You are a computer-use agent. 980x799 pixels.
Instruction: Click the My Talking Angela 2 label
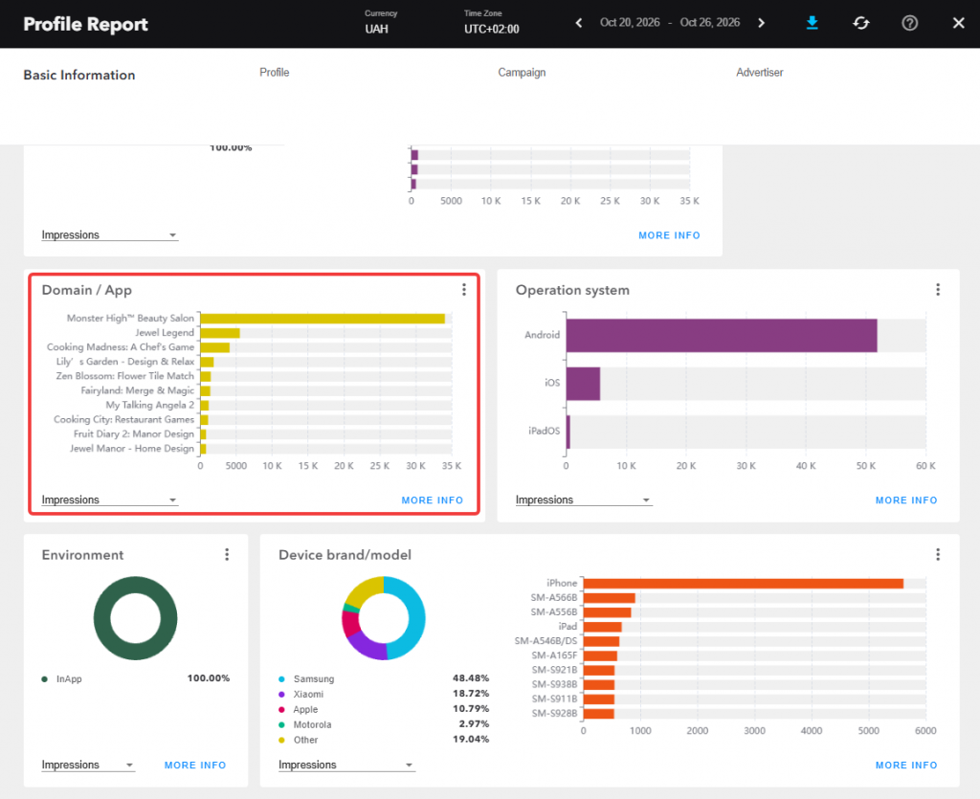(x=150, y=405)
